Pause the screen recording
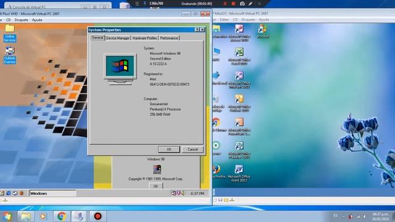Image resolution: width=395 pixels, height=222 pixels. pyautogui.click(x=225, y=4)
